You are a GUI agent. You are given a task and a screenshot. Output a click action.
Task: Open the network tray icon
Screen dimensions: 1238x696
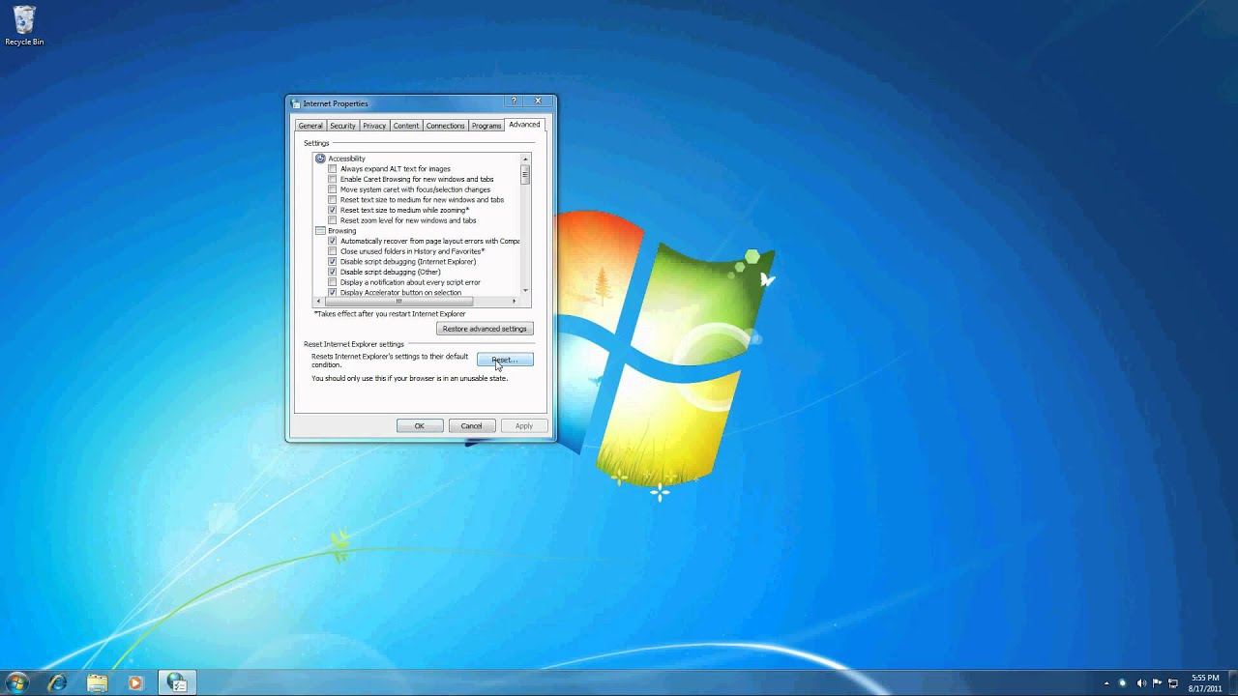(x=1173, y=683)
